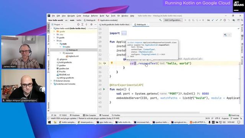Expand the .gradle folder
This screenshot has height=138, width=245.
click(x=54, y=31)
